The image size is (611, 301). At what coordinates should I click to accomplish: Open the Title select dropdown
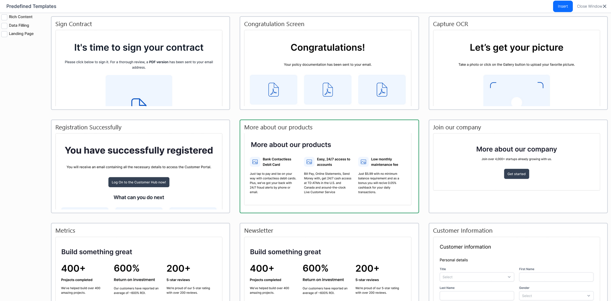[x=476, y=277]
